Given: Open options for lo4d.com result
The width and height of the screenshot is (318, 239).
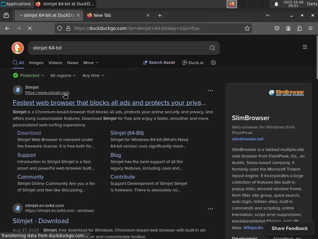Looking at the screenshot, I should 211,209.
